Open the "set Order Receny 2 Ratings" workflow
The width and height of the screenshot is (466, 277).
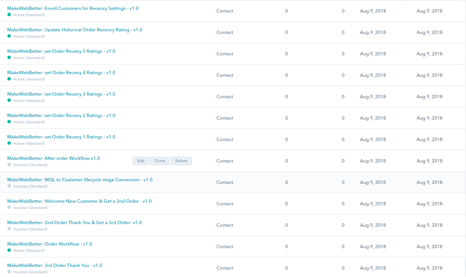(x=61, y=115)
